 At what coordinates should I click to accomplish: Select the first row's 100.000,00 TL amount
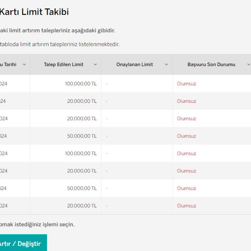coord(81,84)
